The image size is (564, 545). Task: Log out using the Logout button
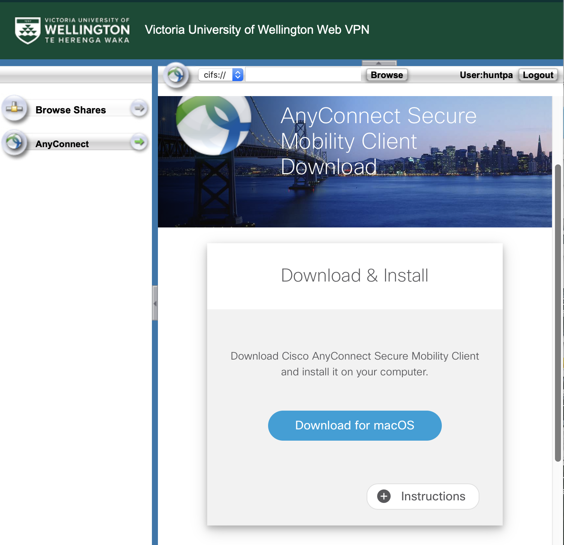click(x=538, y=75)
